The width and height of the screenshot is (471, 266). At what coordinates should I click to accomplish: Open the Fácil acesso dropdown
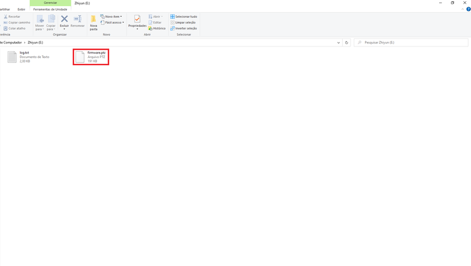(112, 22)
